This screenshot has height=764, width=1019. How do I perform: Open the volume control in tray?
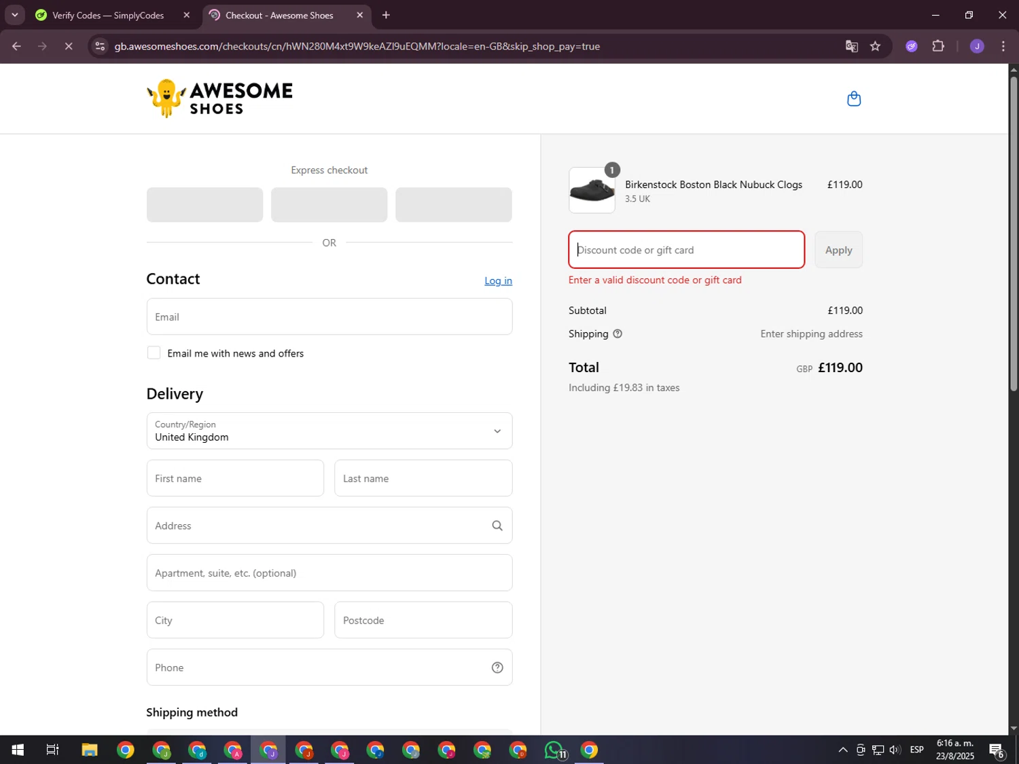[895, 750]
